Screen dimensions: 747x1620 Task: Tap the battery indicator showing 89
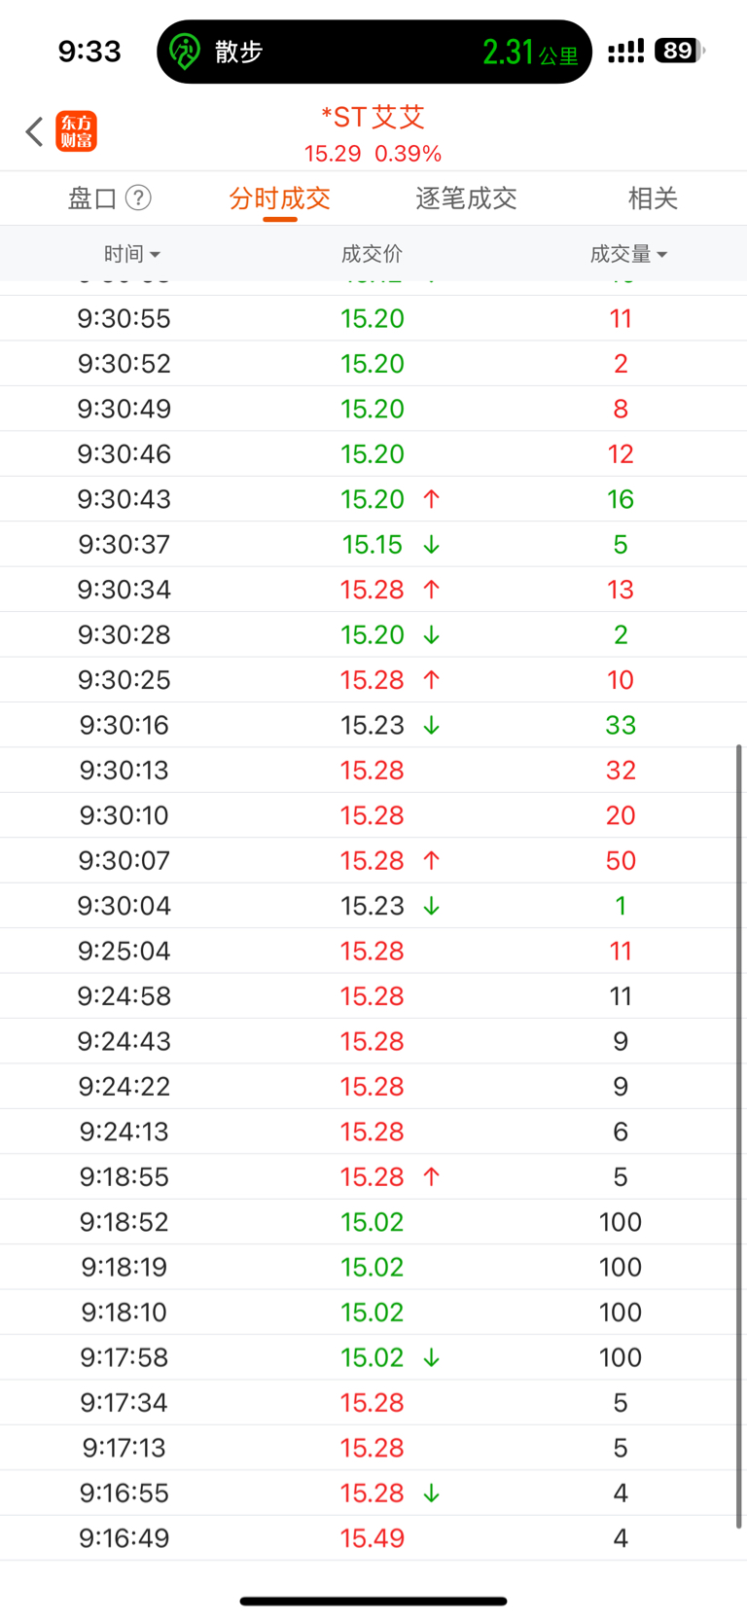pos(679,51)
